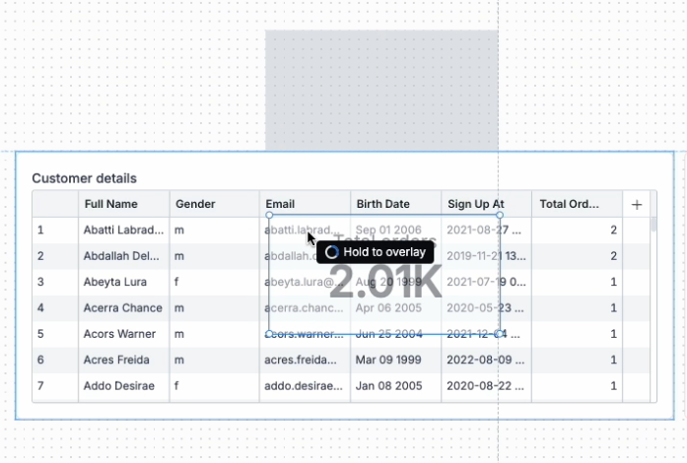Image resolution: width=687 pixels, height=463 pixels.
Task: Click the table's vertical scrollbar thumb
Action: point(653,212)
